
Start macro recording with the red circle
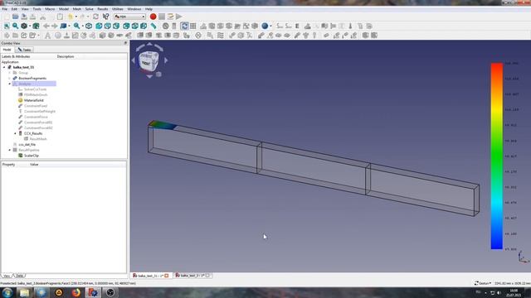point(153,17)
